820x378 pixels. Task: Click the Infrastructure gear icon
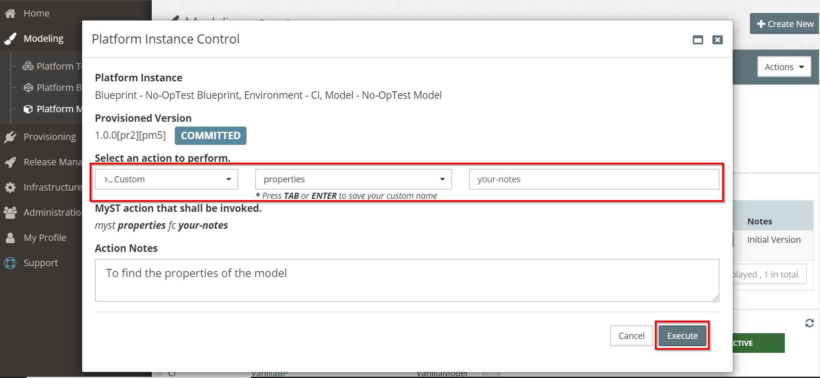[x=10, y=187]
